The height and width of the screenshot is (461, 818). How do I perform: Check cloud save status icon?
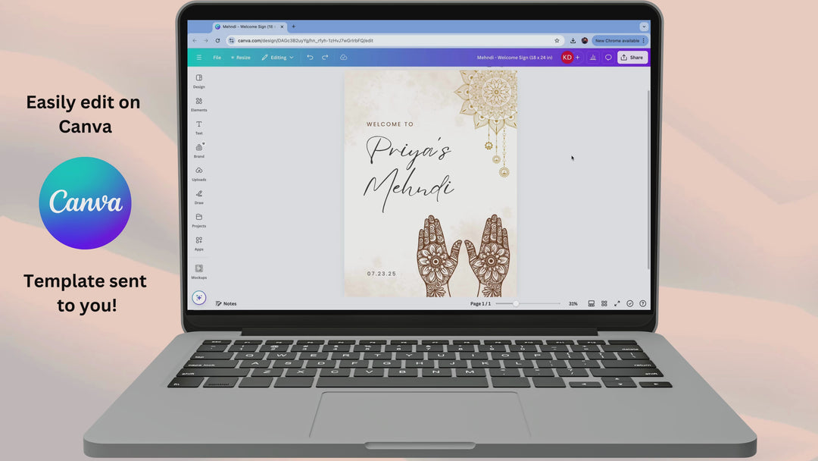343,58
